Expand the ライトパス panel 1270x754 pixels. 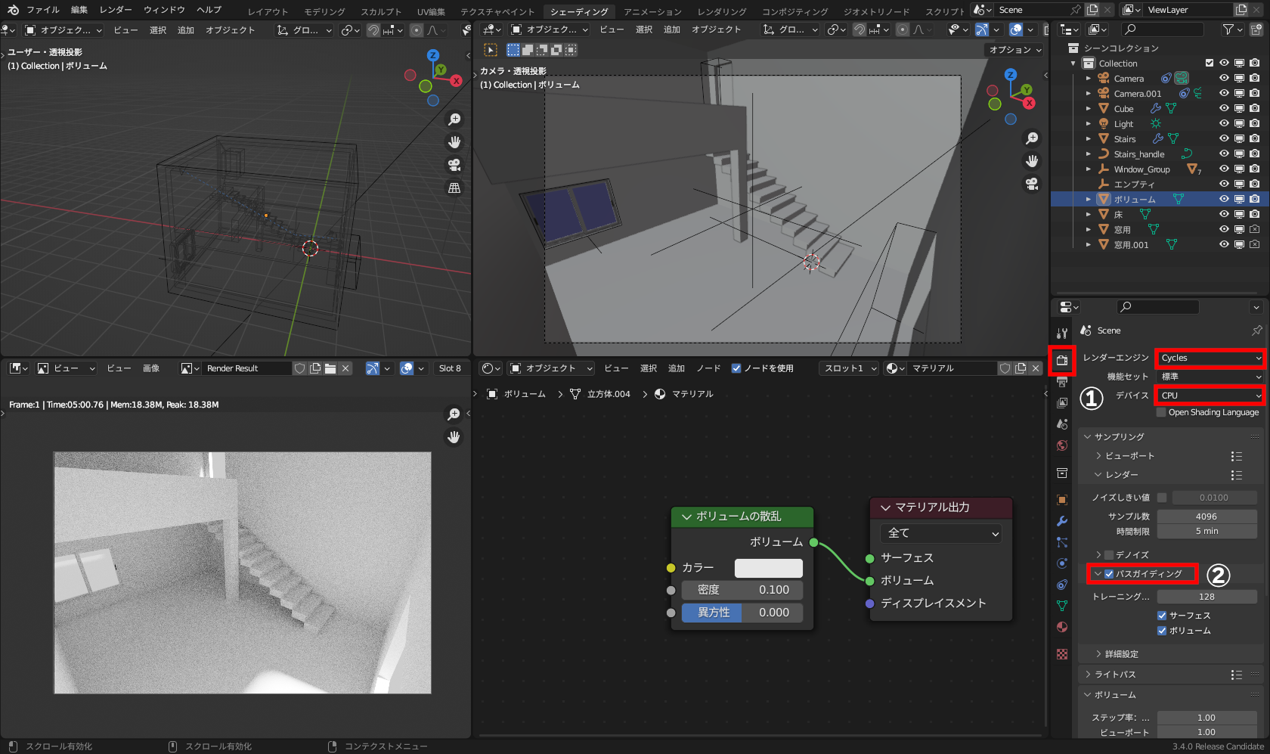pyautogui.click(x=1115, y=675)
